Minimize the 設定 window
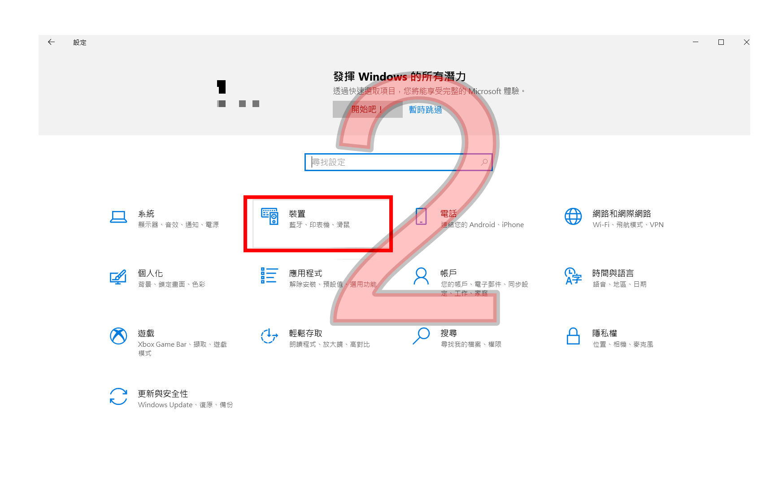 pos(696,42)
